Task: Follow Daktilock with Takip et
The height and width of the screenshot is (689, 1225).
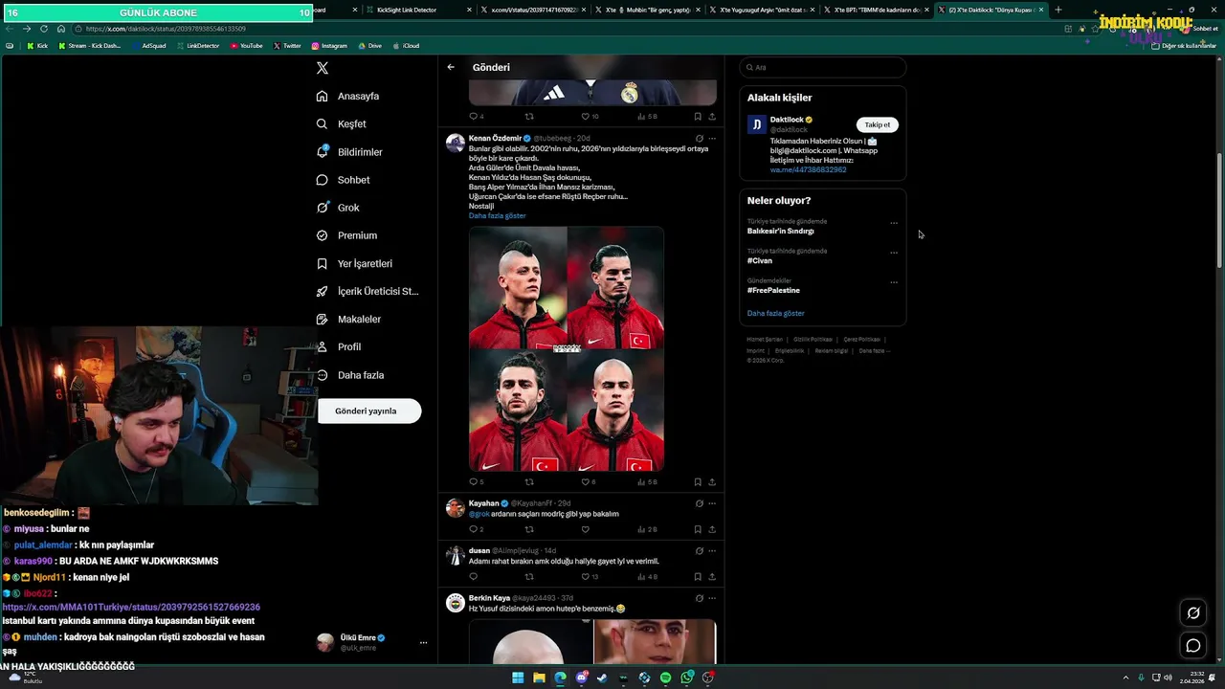Action: (x=878, y=124)
